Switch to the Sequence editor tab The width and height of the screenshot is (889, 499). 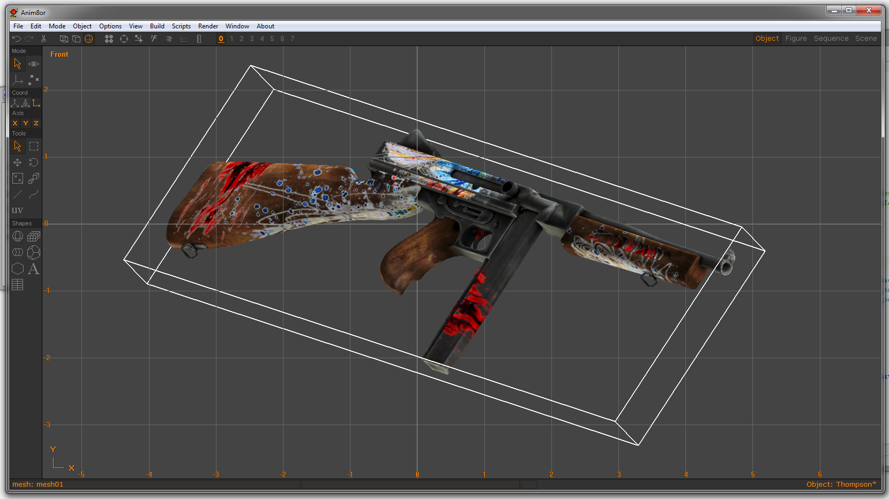tap(831, 39)
